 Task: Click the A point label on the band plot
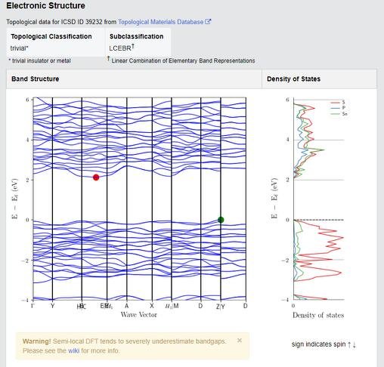pyautogui.click(x=127, y=306)
